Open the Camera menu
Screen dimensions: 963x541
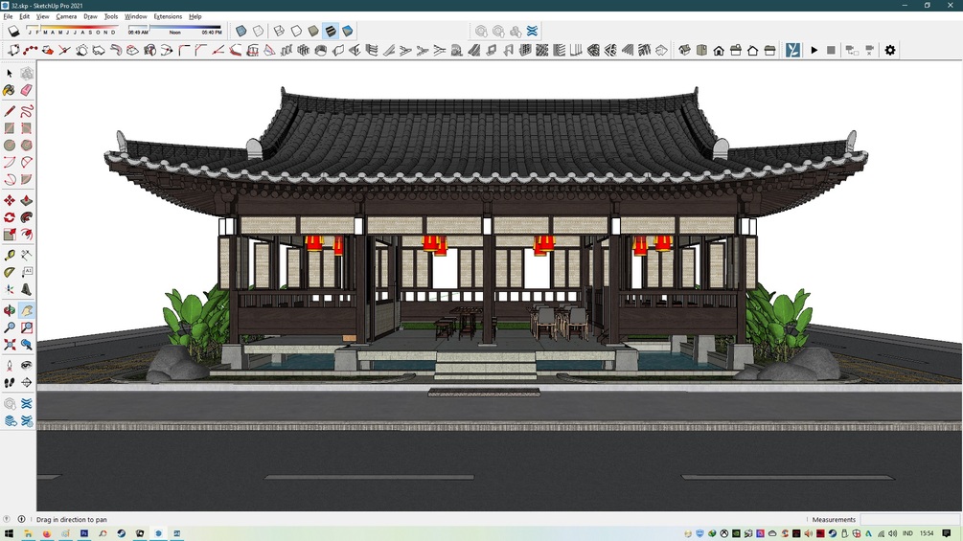click(x=66, y=16)
